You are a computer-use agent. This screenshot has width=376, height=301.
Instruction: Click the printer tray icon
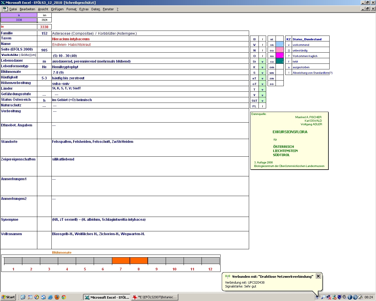[360, 297]
